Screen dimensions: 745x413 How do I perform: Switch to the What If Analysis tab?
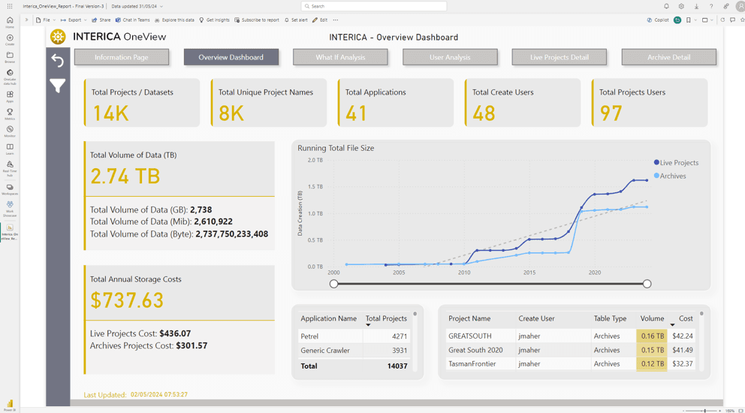point(340,57)
